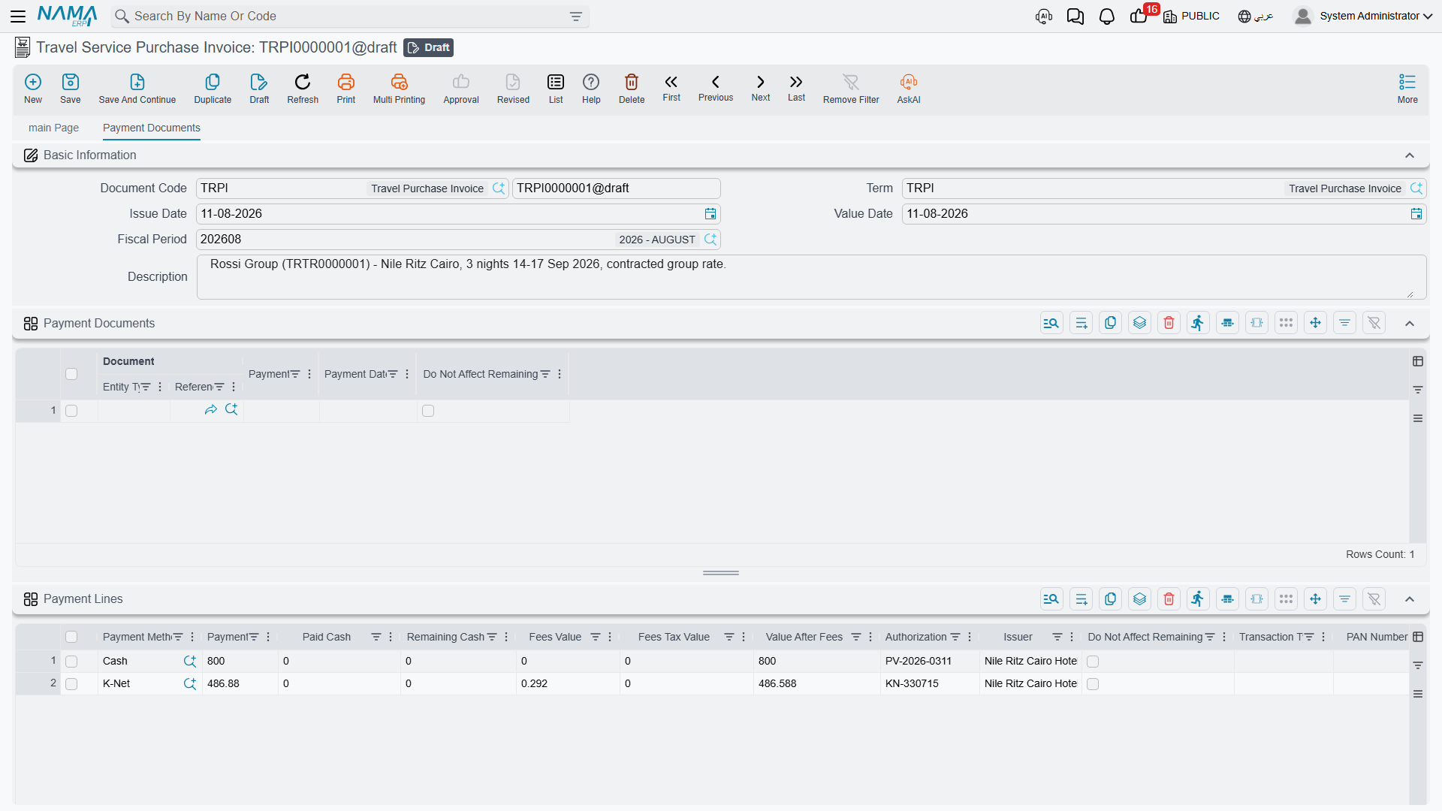Click Save And Continue toolbar icon
The width and height of the screenshot is (1442, 811).
point(137,89)
